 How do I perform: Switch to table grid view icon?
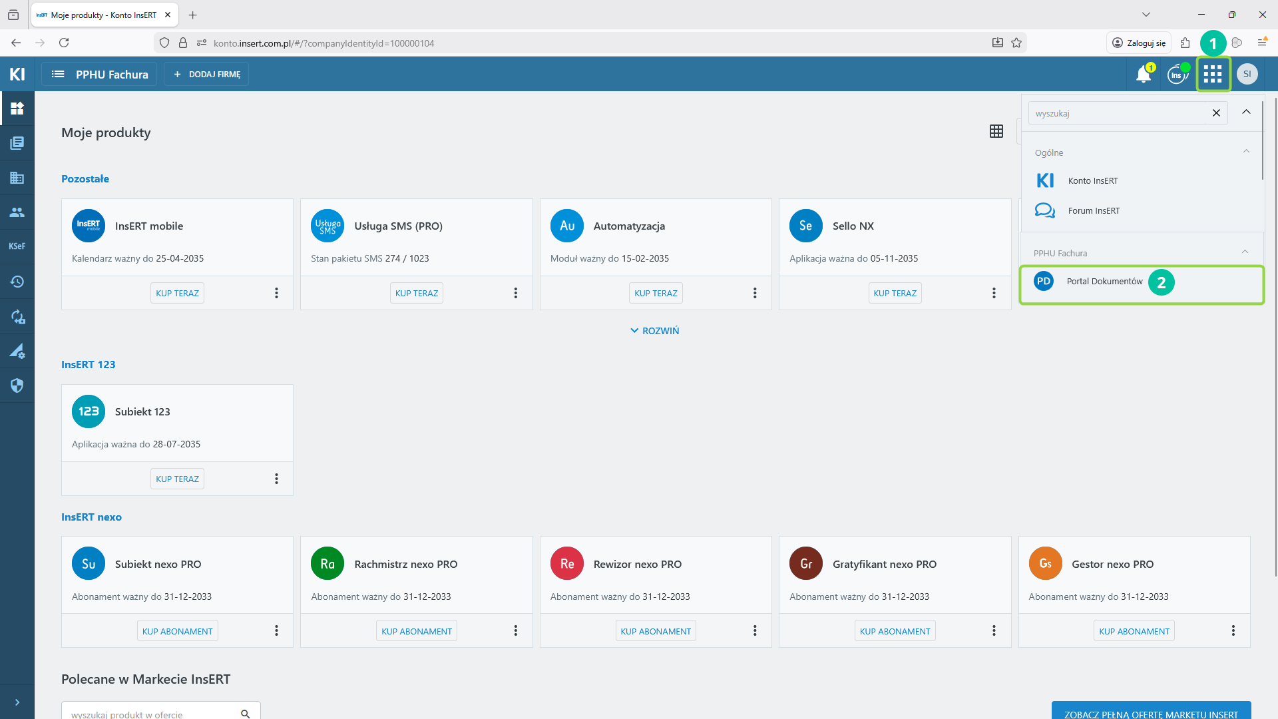tap(996, 131)
